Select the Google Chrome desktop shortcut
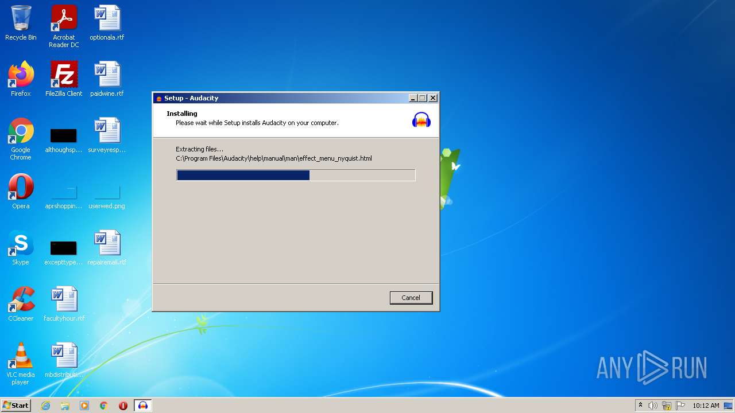The height and width of the screenshot is (413, 735). [21, 139]
